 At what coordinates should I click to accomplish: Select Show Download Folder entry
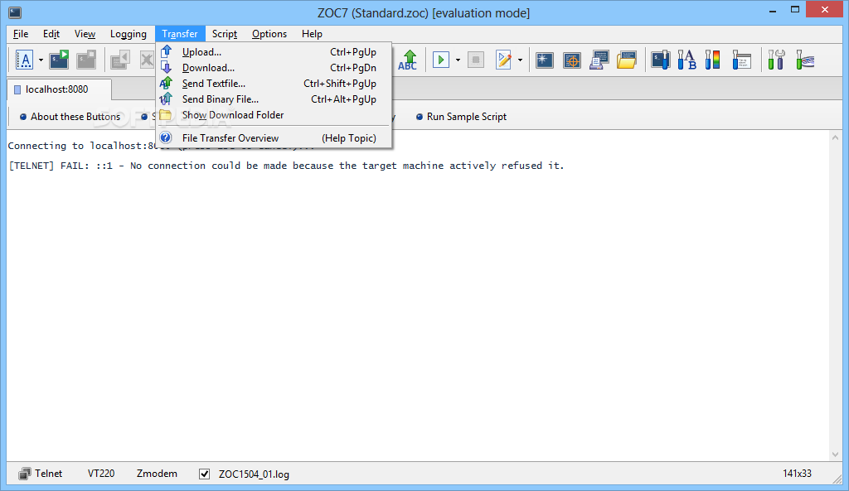(274, 114)
